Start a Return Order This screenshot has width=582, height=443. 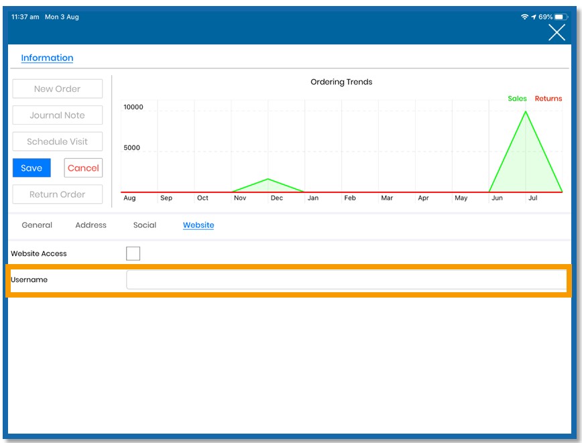coord(58,194)
